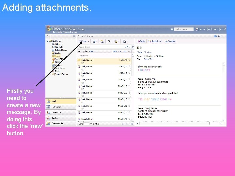The width and height of the screenshot is (235, 176).
Task: Go to the first page of messages
Action: [x=123, y=124]
